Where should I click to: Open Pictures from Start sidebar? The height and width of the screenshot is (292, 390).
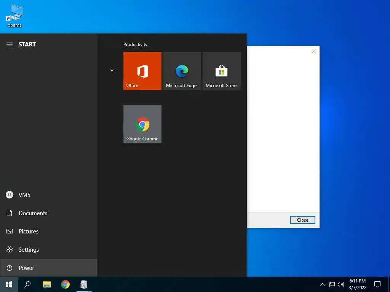point(48,232)
